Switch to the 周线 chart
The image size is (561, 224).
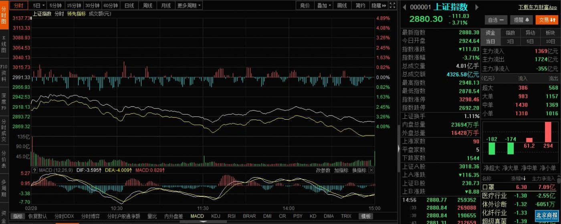click(147, 6)
